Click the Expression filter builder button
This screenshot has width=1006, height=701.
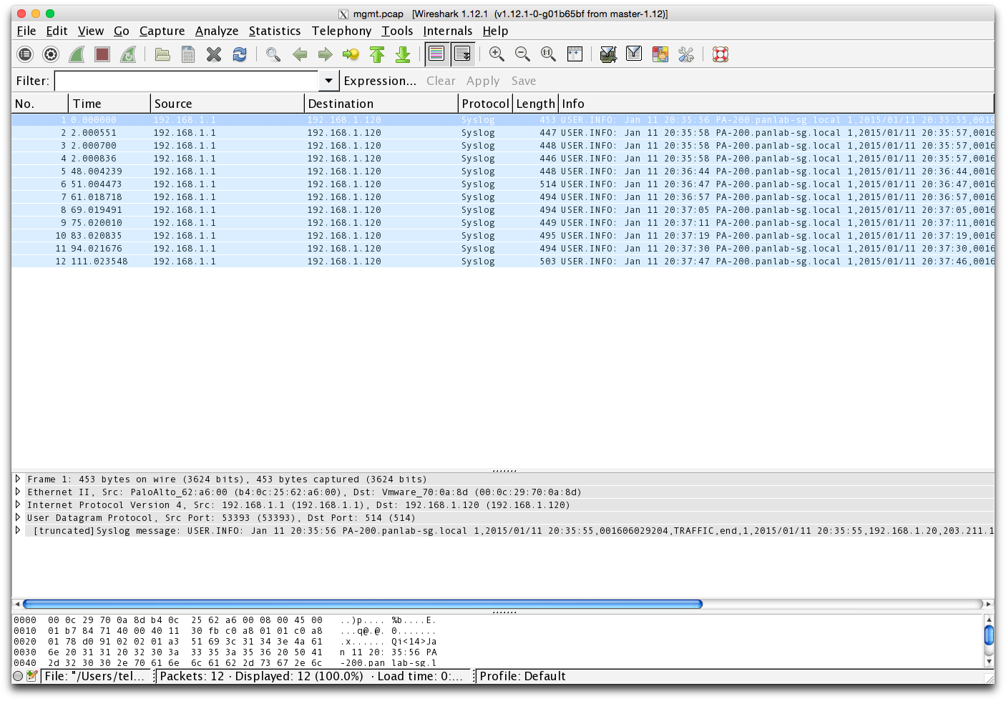[x=380, y=81]
